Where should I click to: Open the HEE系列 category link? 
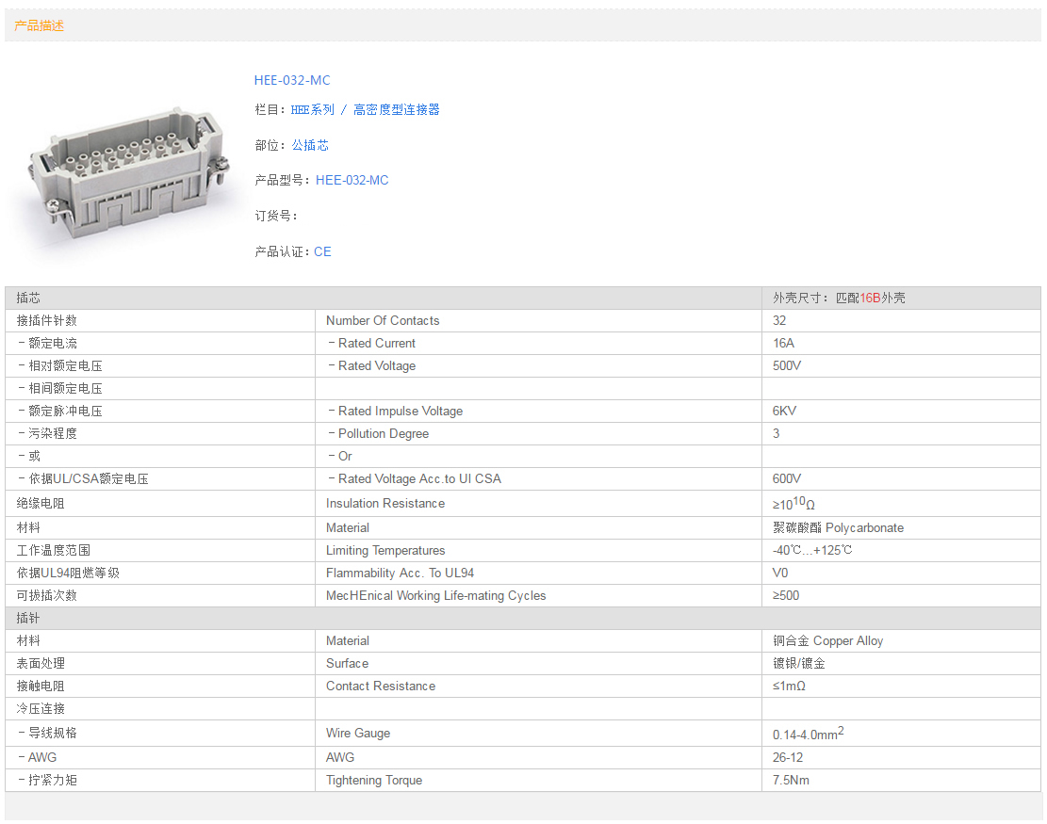pos(312,110)
